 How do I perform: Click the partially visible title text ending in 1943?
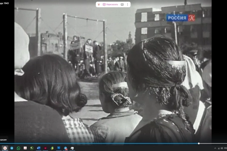pyautogui.click(x=5, y=3)
